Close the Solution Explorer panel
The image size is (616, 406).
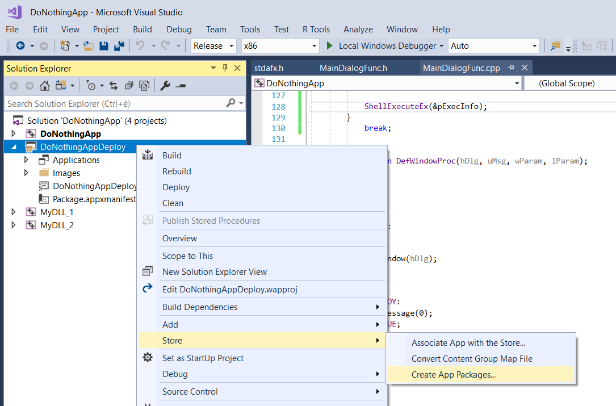click(237, 68)
